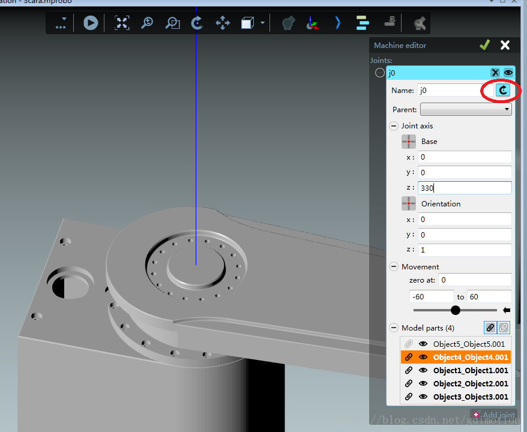Click the grayed machine tool icon
This screenshot has height=432, width=527.
pyautogui.click(x=419, y=23)
